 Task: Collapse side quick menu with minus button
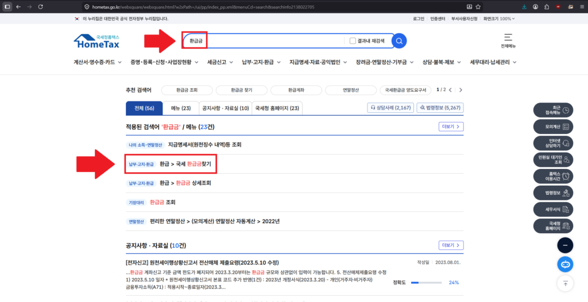point(565,245)
